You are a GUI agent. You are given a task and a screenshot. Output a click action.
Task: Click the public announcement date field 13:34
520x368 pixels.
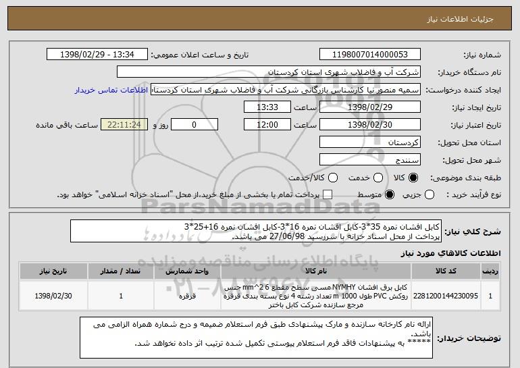pyautogui.click(x=97, y=55)
